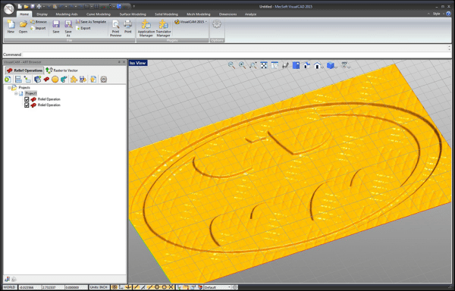455x291 pixels.
Task: Click the New file icon in the ribbon
Action: (11, 25)
